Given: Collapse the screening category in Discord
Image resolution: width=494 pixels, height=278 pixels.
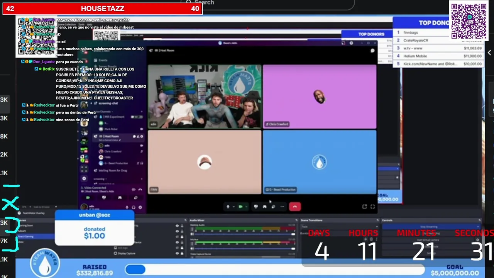Looking at the screenshot, I should (100, 179).
